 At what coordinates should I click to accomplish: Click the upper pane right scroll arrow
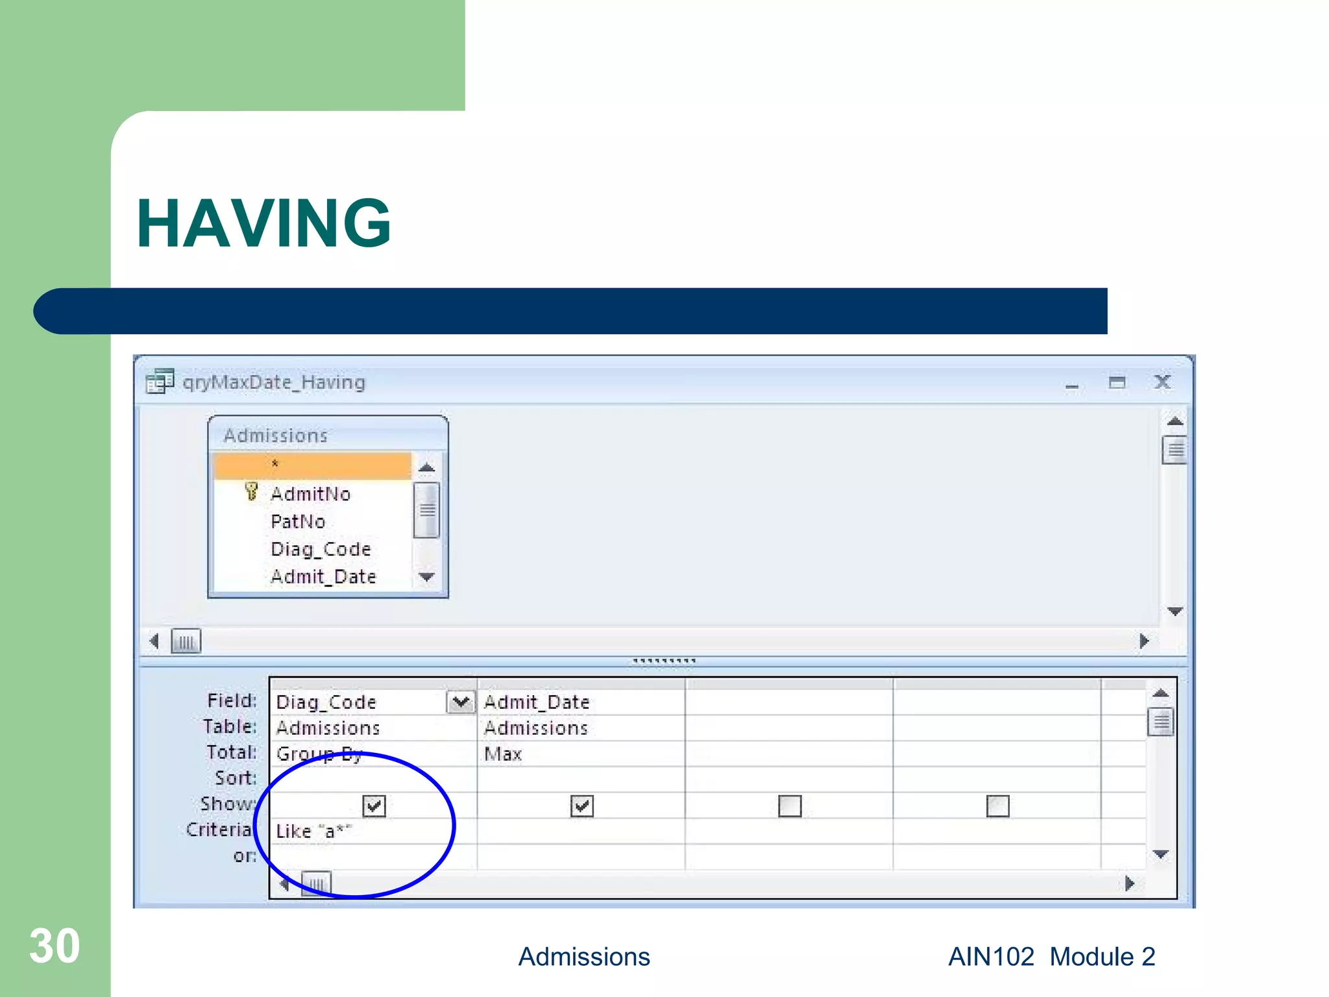[x=1144, y=641]
